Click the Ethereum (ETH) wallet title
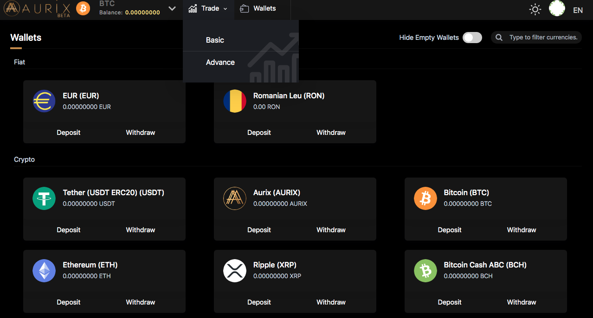This screenshot has height=318, width=593. 90,265
